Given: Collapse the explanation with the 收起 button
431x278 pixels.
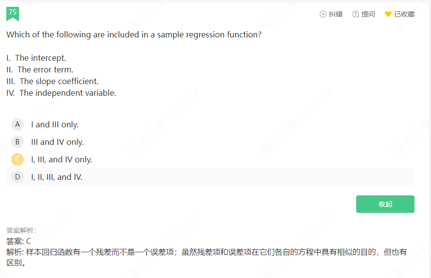Looking at the screenshot, I should pyautogui.click(x=385, y=204).
